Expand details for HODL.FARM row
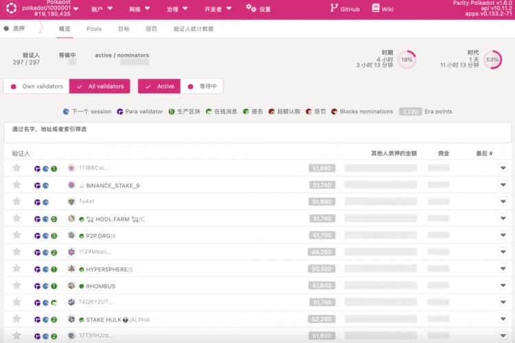 click(503, 218)
